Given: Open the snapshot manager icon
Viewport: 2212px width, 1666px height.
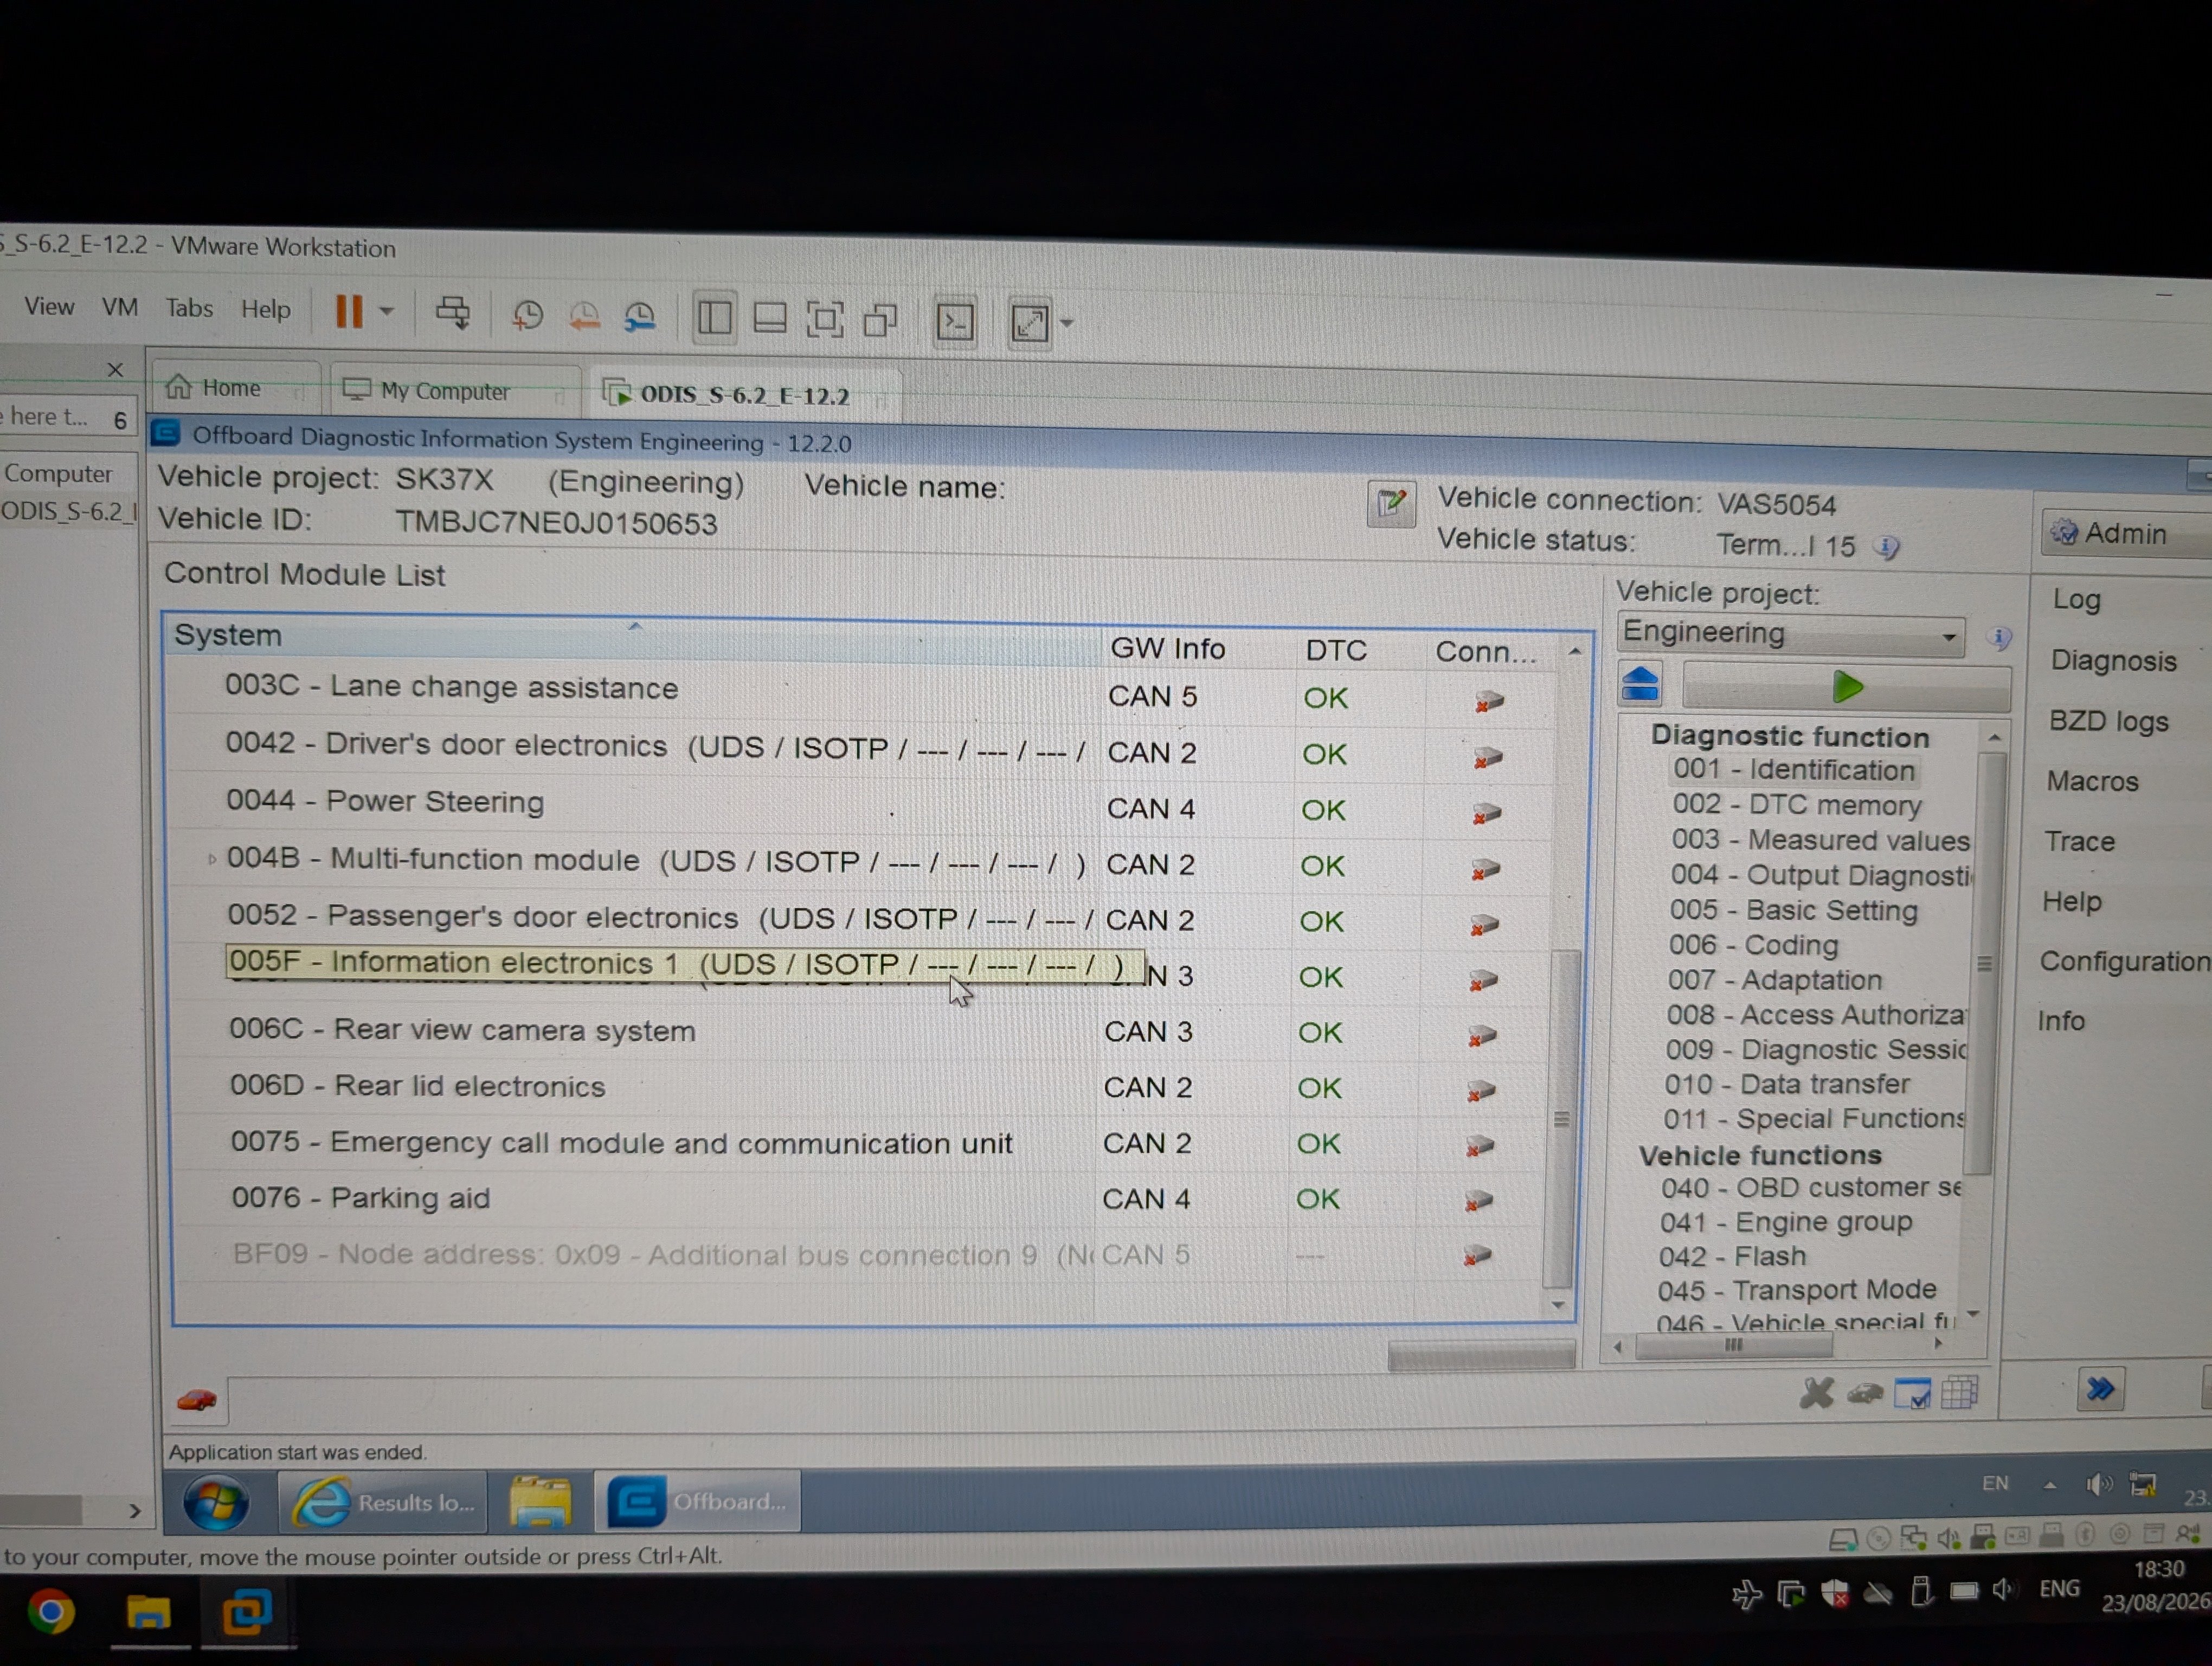Looking at the screenshot, I should click(640, 318).
